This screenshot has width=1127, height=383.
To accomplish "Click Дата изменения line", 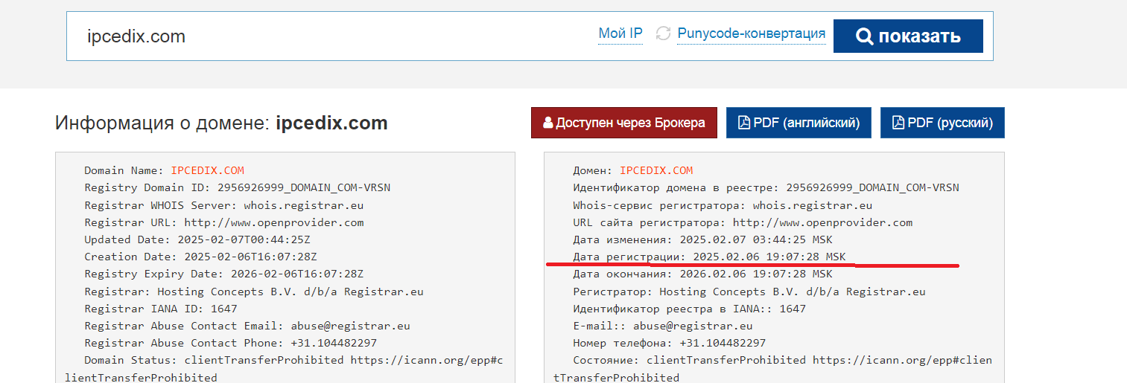I will [702, 239].
